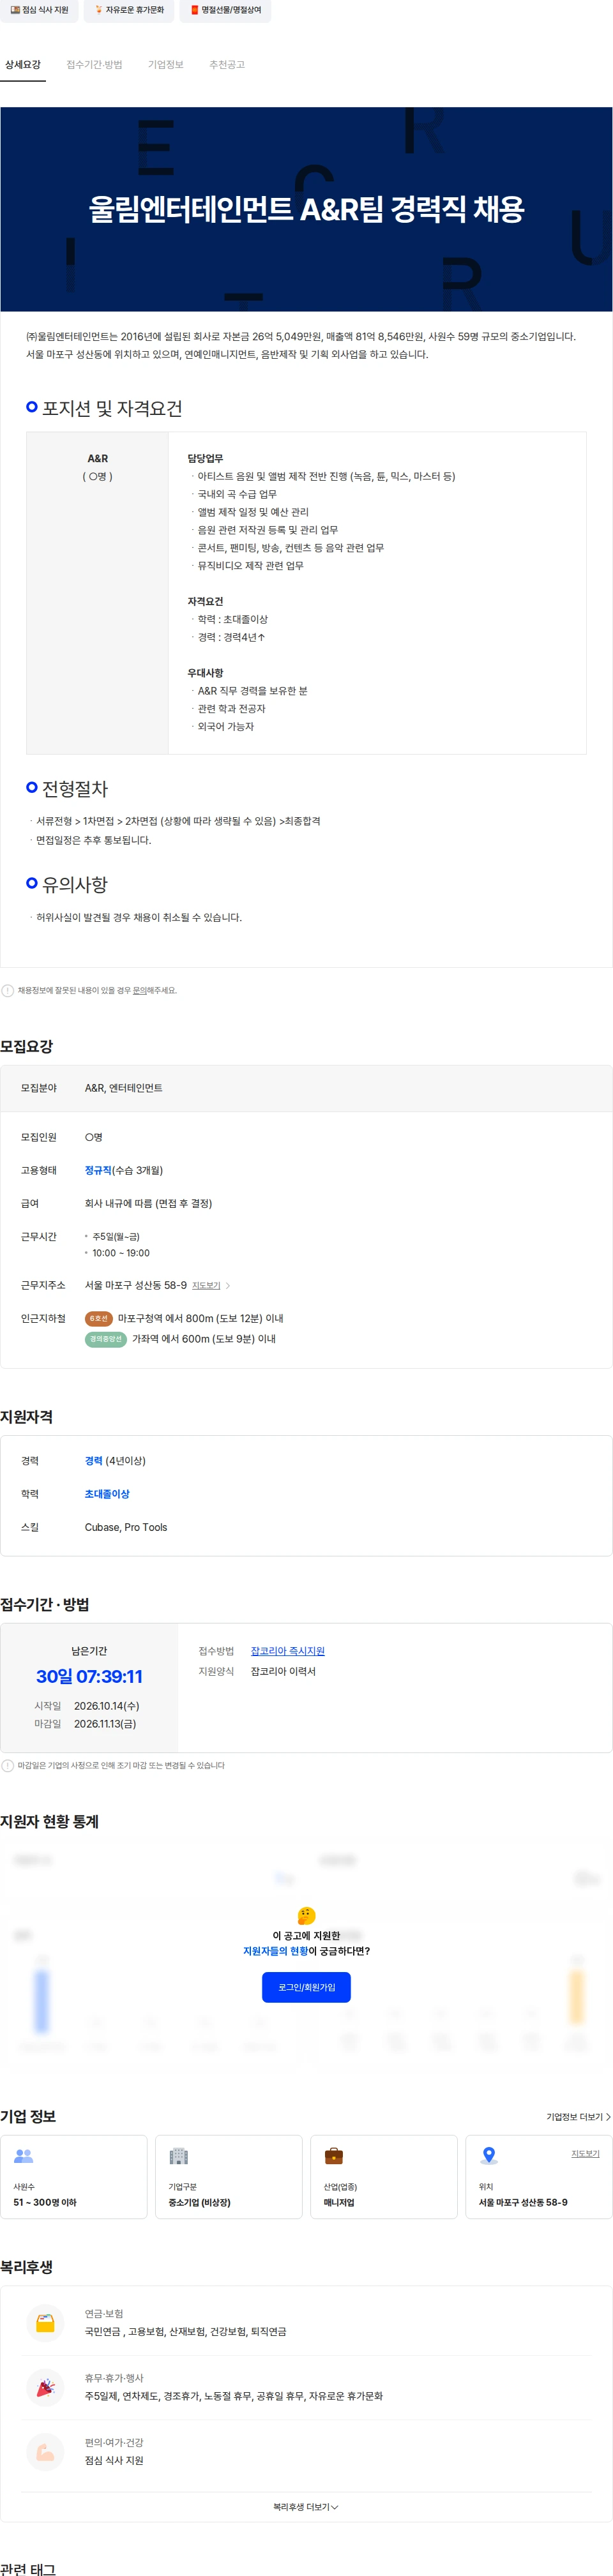
Task: Click the 자유로운 휴가문화 tag
Action: (x=128, y=10)
